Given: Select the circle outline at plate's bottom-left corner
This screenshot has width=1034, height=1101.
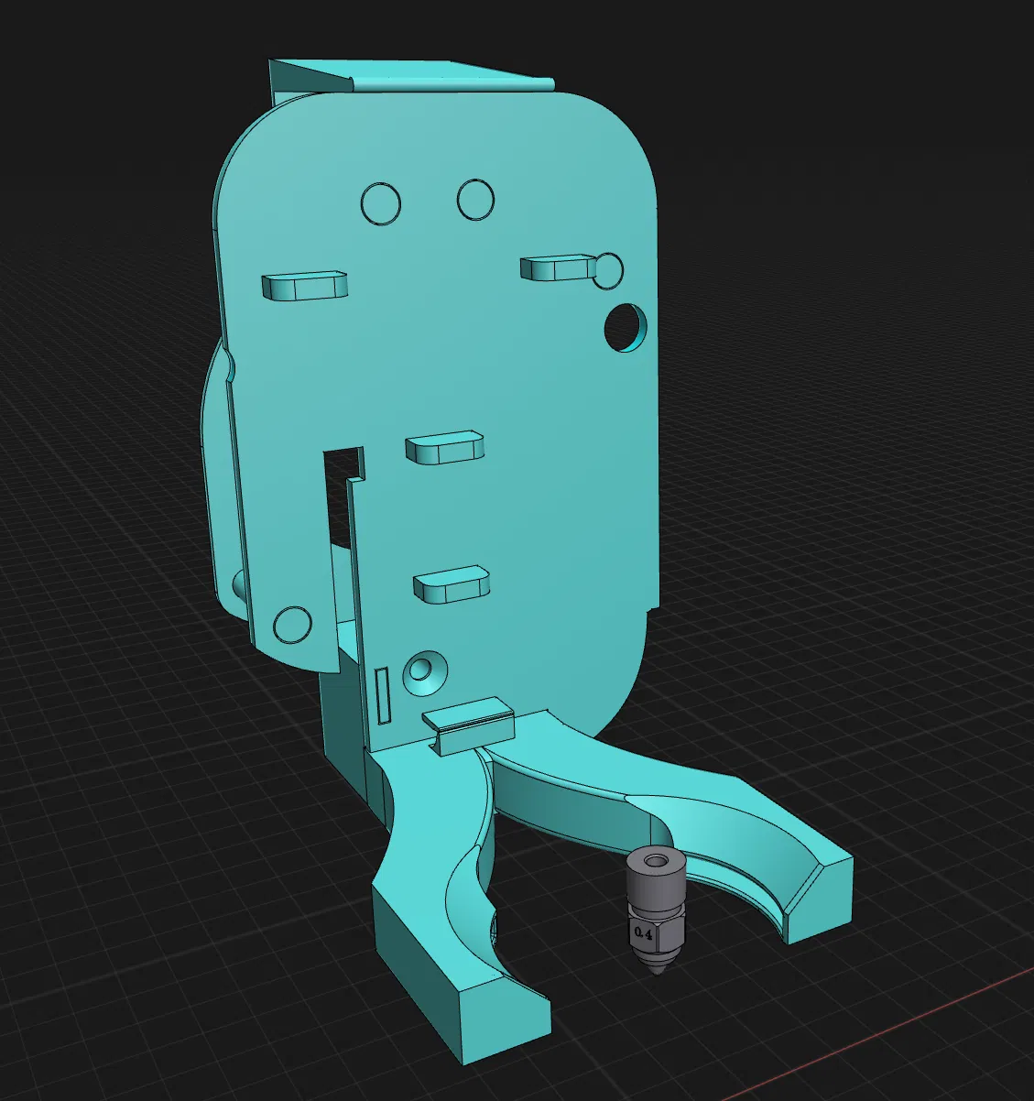Looking at the screenshot, I should tap(293, 625).
